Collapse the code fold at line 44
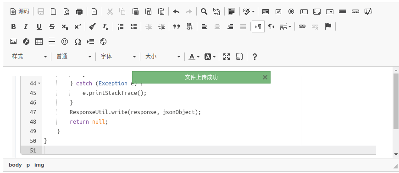 [x=39, y=84]
